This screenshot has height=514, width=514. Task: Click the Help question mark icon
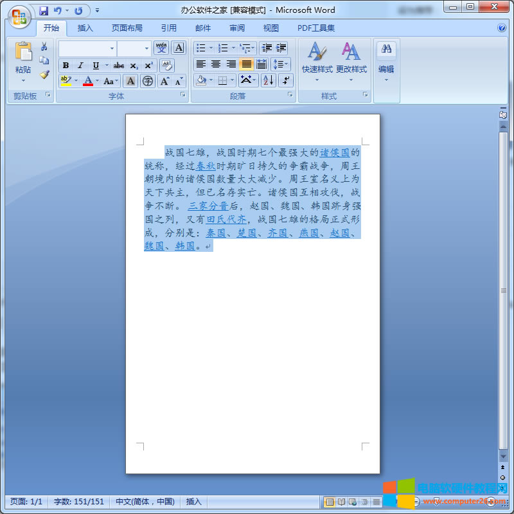[502, 28]
